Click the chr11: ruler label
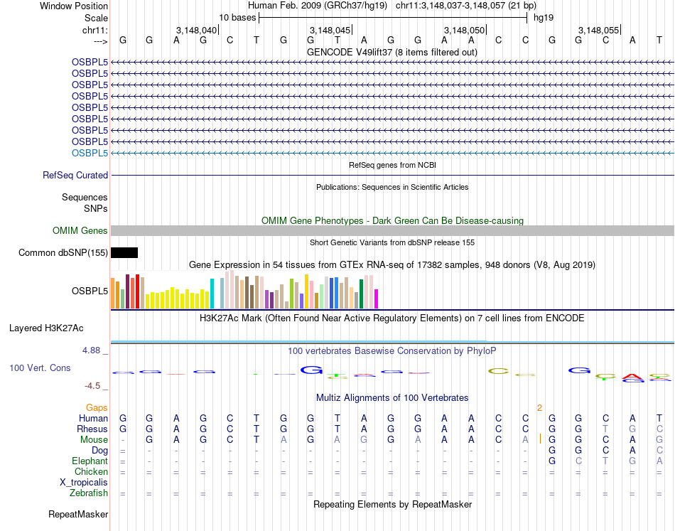 pyautogui.click(x=95, y=30)
